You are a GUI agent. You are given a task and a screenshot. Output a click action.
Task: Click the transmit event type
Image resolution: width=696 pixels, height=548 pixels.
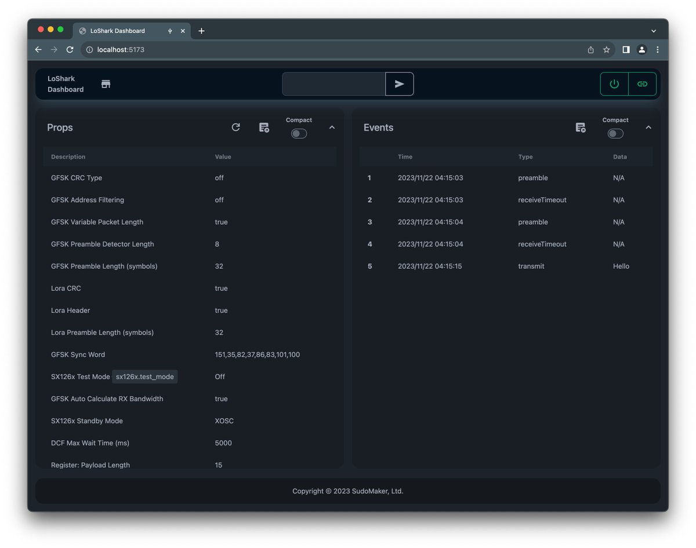pos(531,266)
